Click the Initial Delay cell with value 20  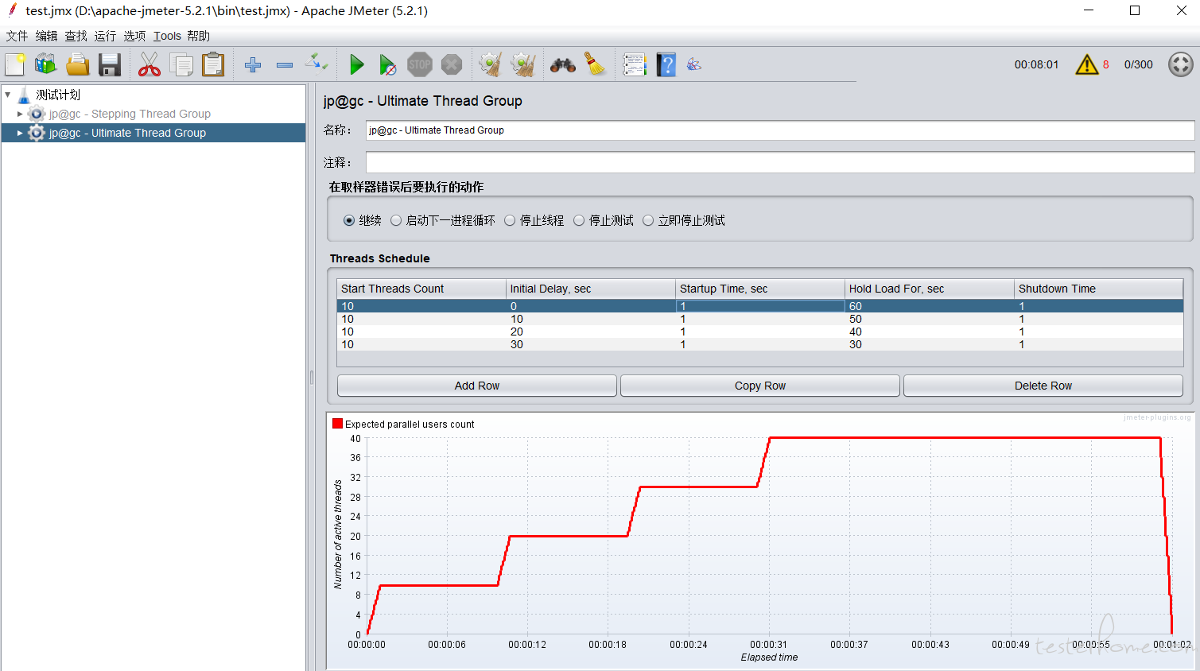591,332
